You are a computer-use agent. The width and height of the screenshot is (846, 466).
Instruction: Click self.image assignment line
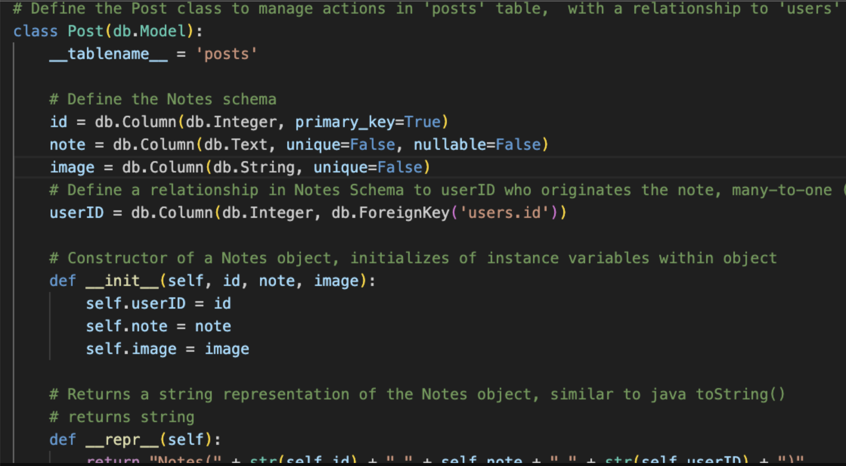point(131,349)
